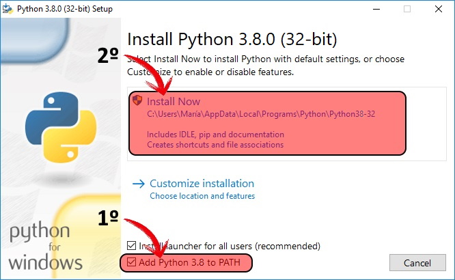Image resolution: width=455 pixels, height=280 pixels.
Task: Click 'Choose location and features' subtitle
Action: click(202, 196)
